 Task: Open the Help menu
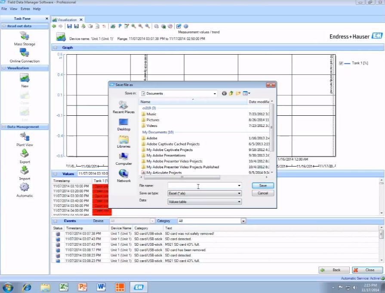[37, 9]
